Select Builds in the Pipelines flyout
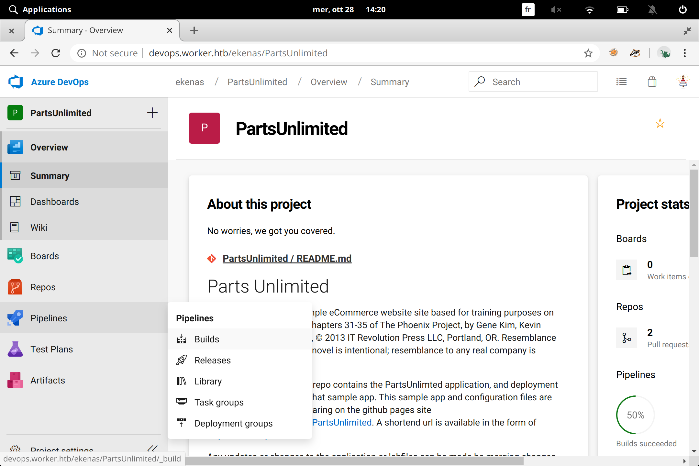Image resolution: width=699 pixels, height=466 pixels. click(x=207, y=339)
